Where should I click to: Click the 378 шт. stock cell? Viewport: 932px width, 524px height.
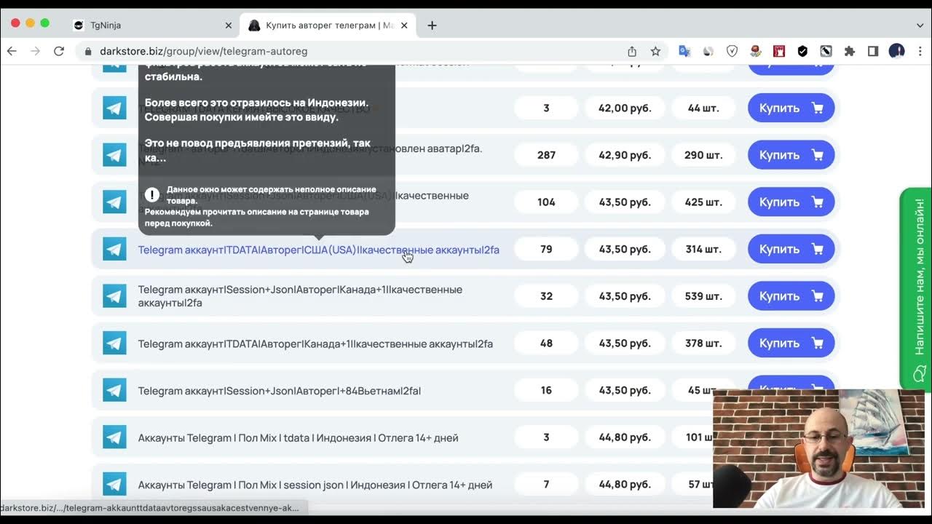703,343
